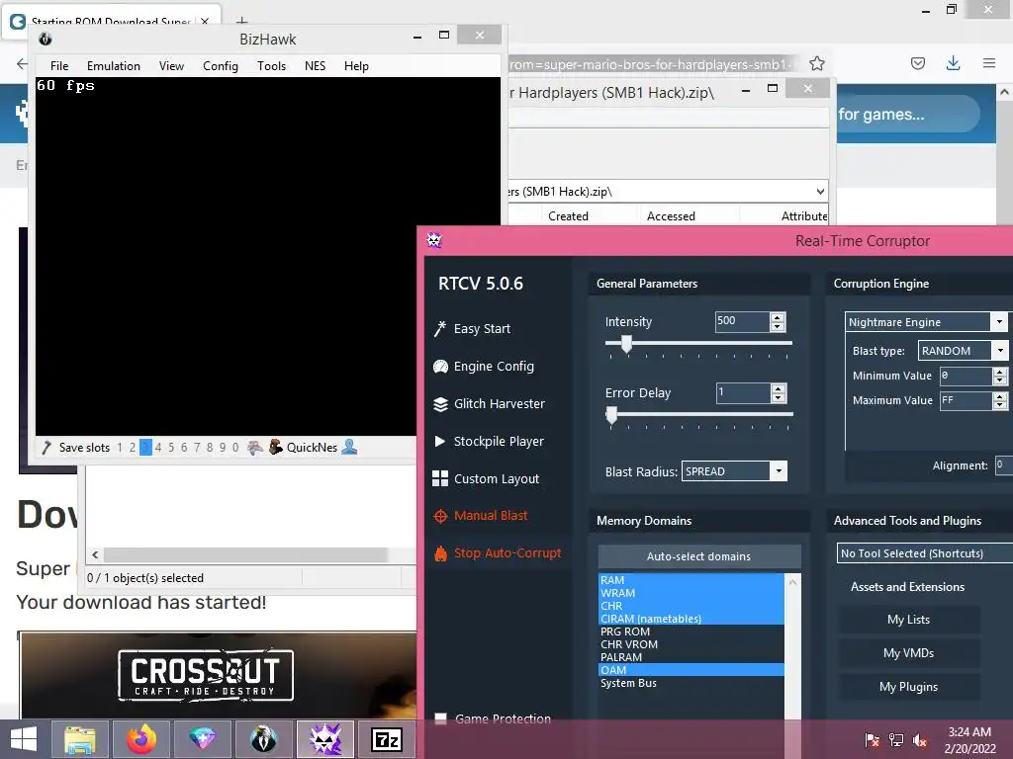Open No Tool Selected (Shortcuts) dropdown
The height and width of the screenshot is (759, 1013).
point(925,553)
